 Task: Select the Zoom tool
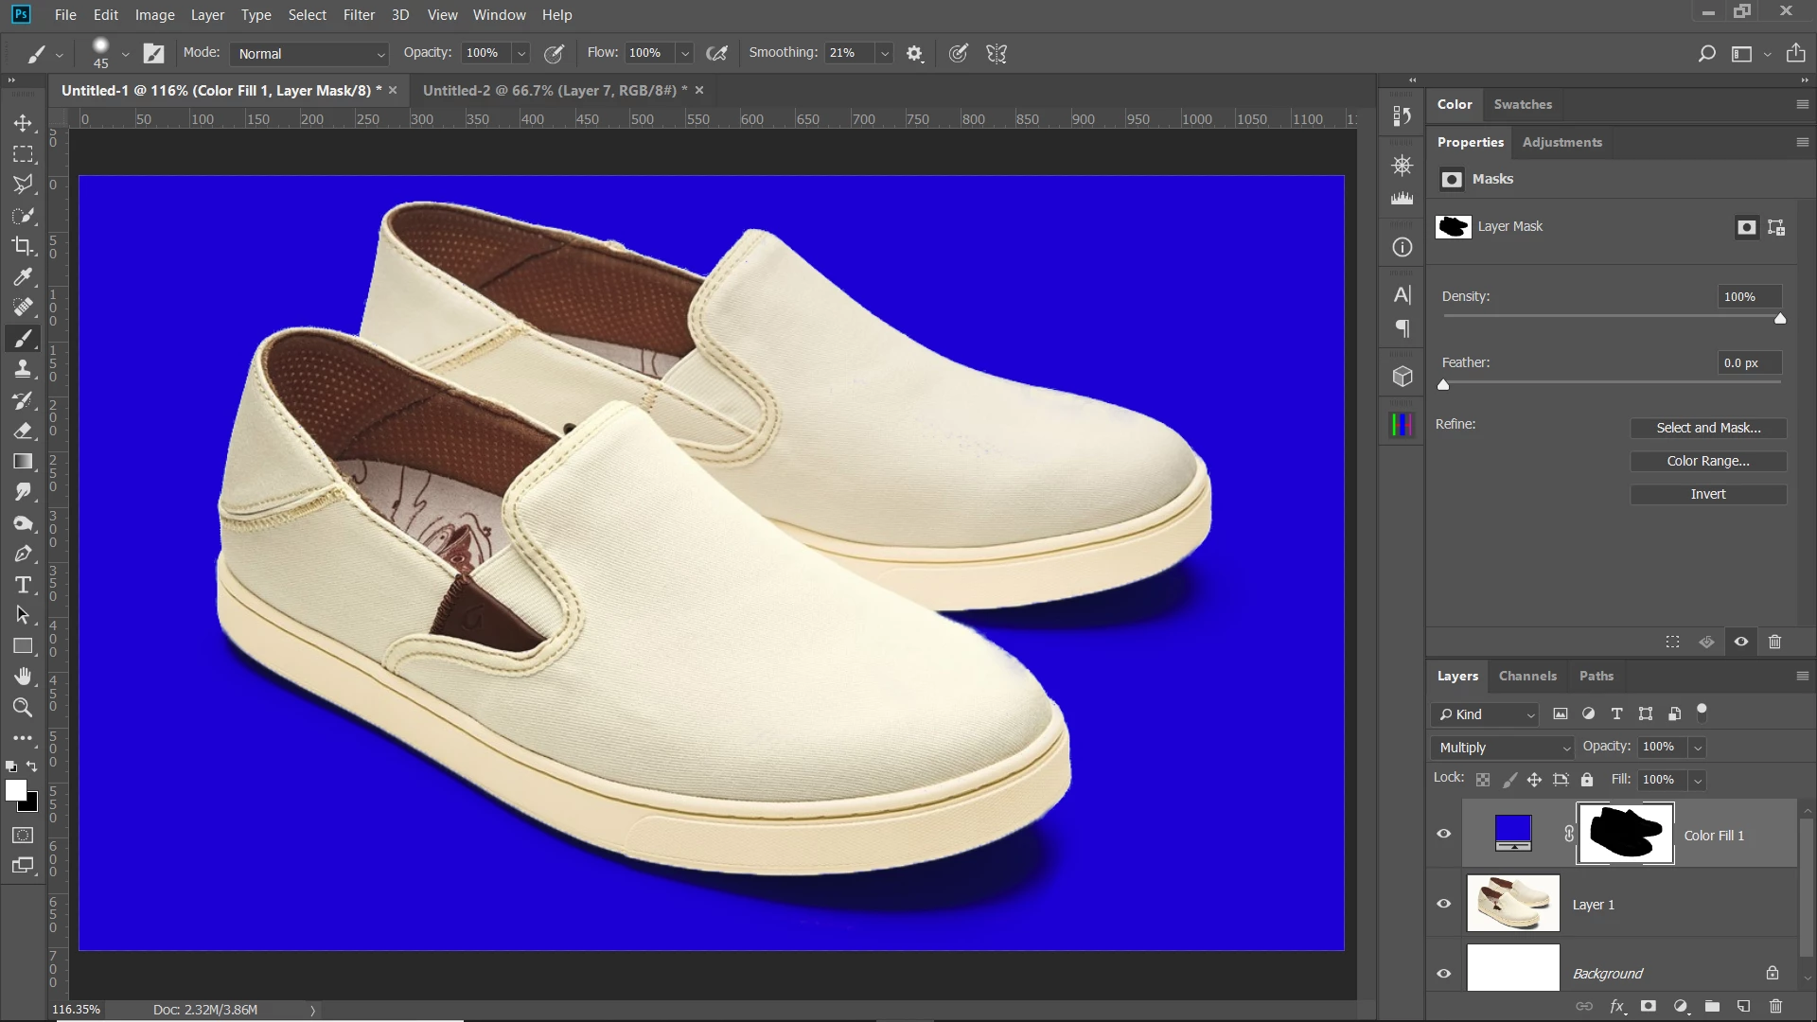pyautogui.click(x=23, y=707)
